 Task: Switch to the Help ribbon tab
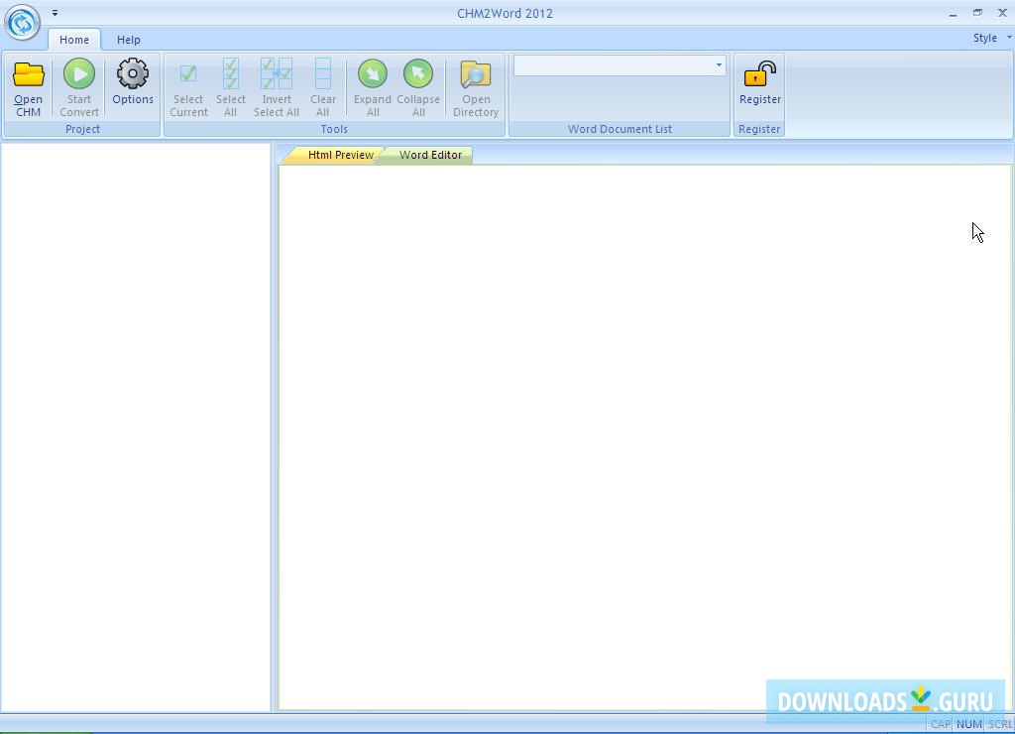[128, 40]
